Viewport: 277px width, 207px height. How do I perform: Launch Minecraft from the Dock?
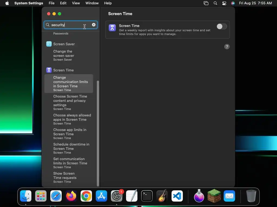pyautogui.click(x=214, y=196)
